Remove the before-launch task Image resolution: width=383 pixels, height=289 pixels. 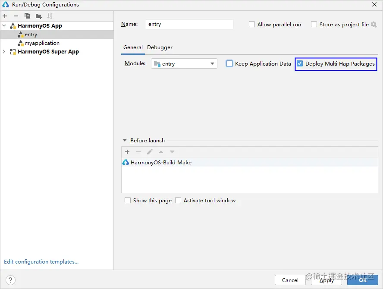pyautogui.click(x=138, y=152)
